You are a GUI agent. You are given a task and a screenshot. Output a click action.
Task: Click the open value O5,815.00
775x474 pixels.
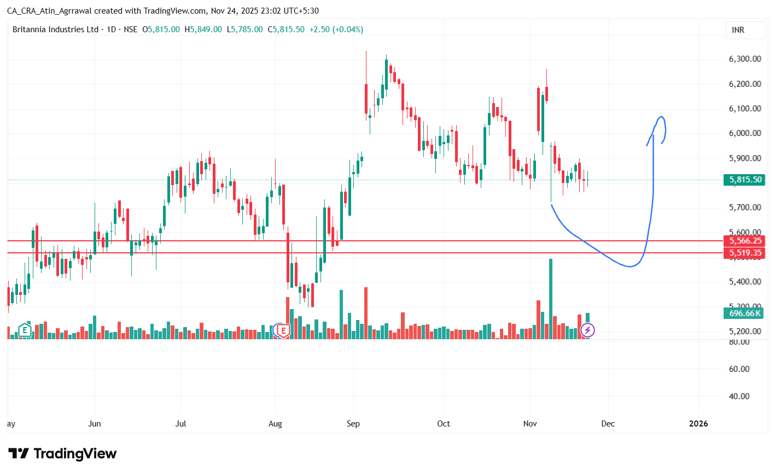pyautogui.click(x=161, y=29)
